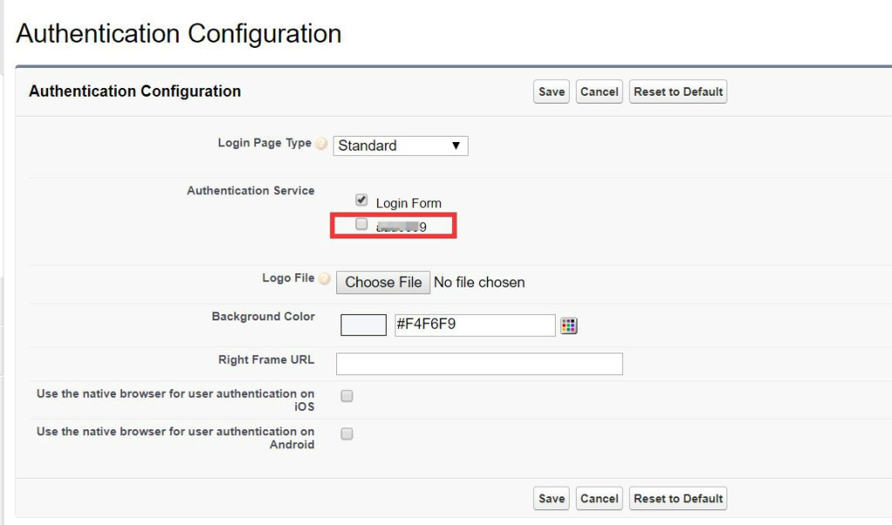Enable native browser authentication on iOS
This screenshot has width=892, height=525.
pyautogui.click(x=347, y=396)
